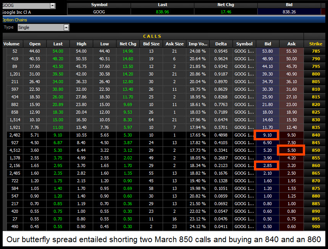Viewport: 328px width, 249px height.
Task: Click the Last column header in Calls
Action: tap(58, 44)
